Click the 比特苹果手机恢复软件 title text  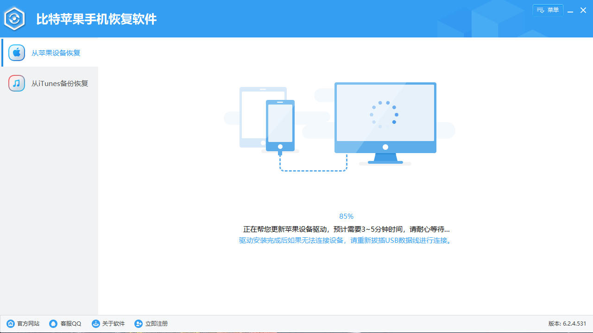96,19
